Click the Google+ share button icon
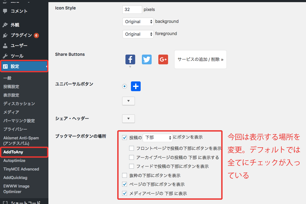 tap(163, 59)
